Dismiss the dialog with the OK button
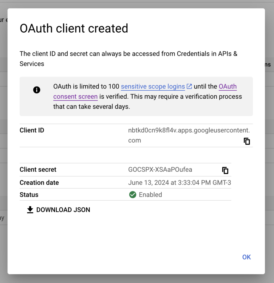The width and height of the screenshot is (274, 283). pos(246,257)
